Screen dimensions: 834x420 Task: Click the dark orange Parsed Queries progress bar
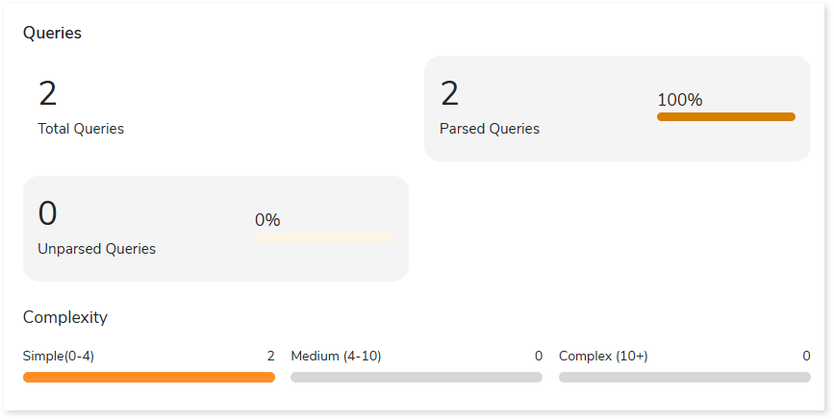pos(726,117)
